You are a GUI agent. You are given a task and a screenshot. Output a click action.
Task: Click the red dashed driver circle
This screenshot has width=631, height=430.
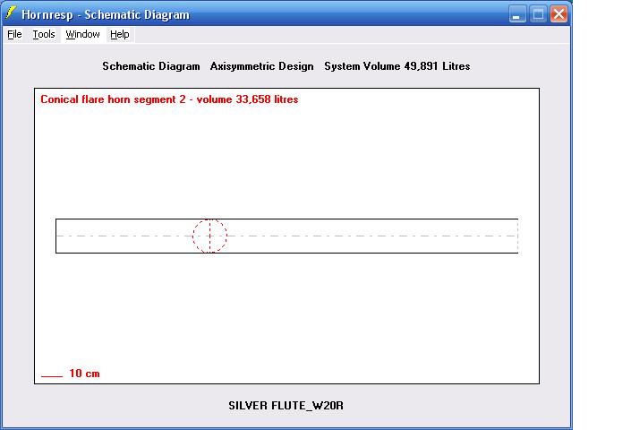(209, 236)
